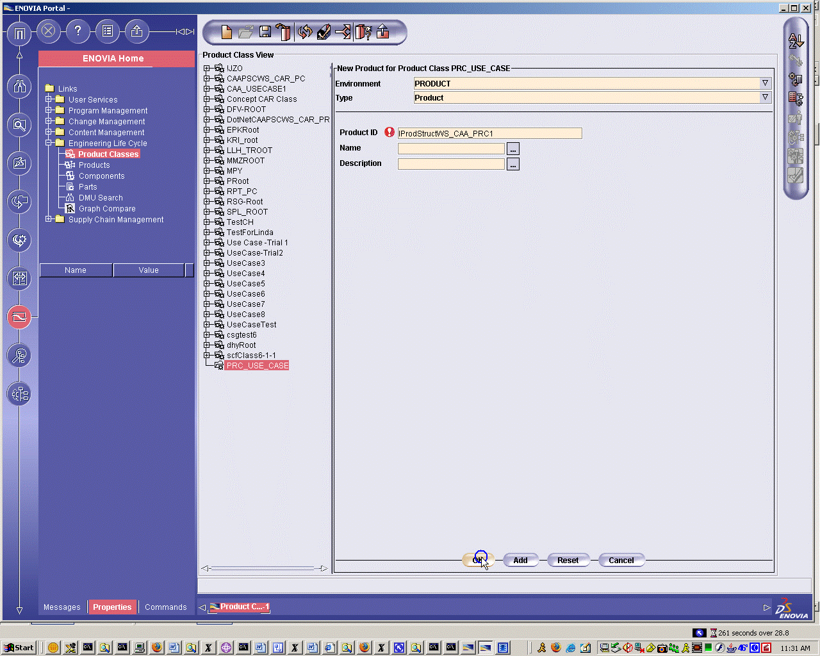Click the highlighted red sidebar icon
Viewport: 820px width, 656px height.
[x=19, y=316]
